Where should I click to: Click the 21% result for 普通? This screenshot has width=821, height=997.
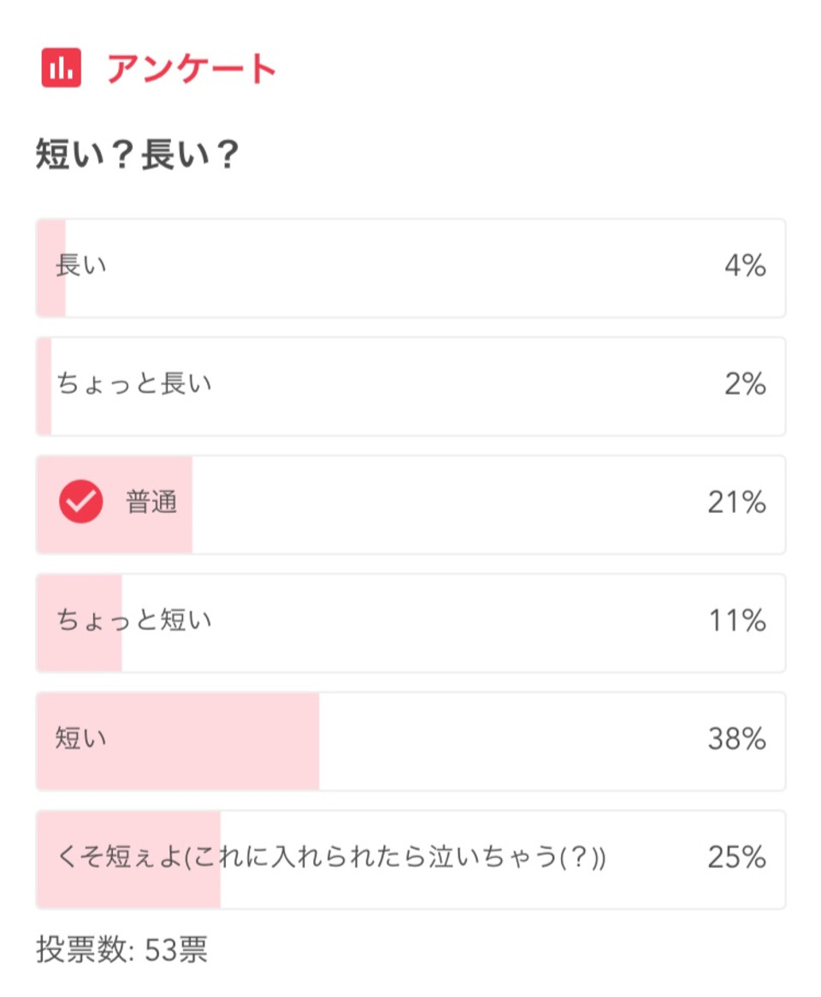(736, 503)
